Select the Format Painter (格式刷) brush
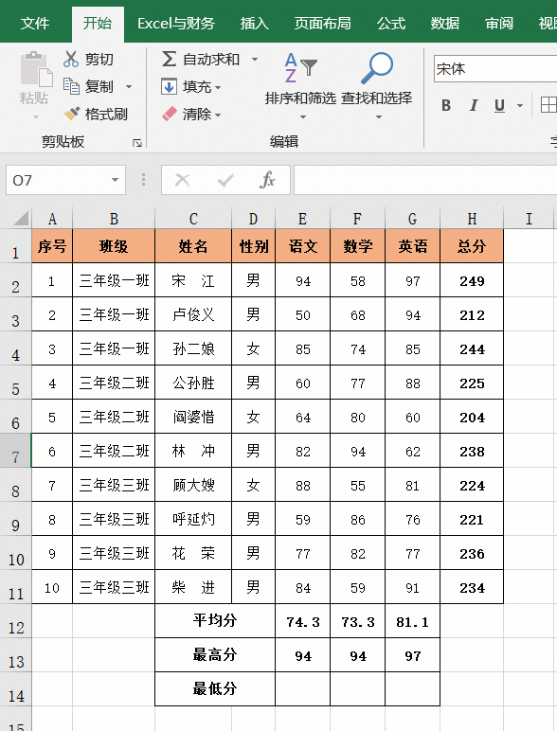Viewport: 557px width, 731px height. [x=71, y=114]
